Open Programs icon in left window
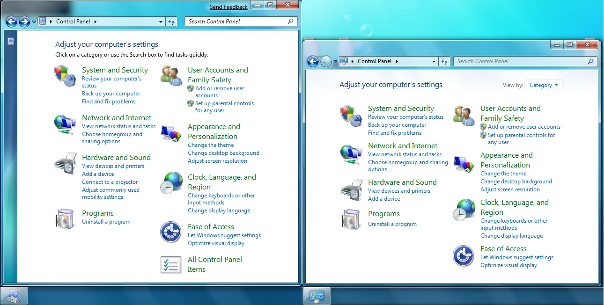The height and width of the screenshot is (305, 604). pos(65,219)
